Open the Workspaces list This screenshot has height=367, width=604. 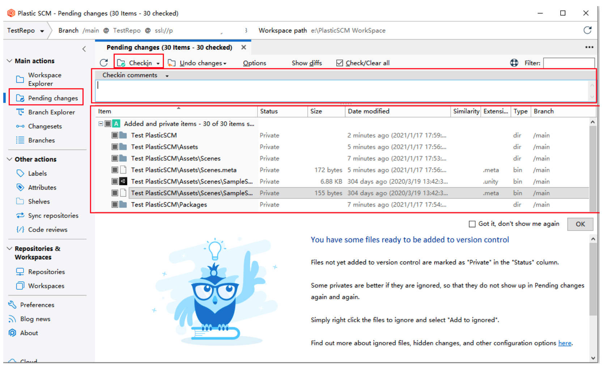tap(46, 286)
